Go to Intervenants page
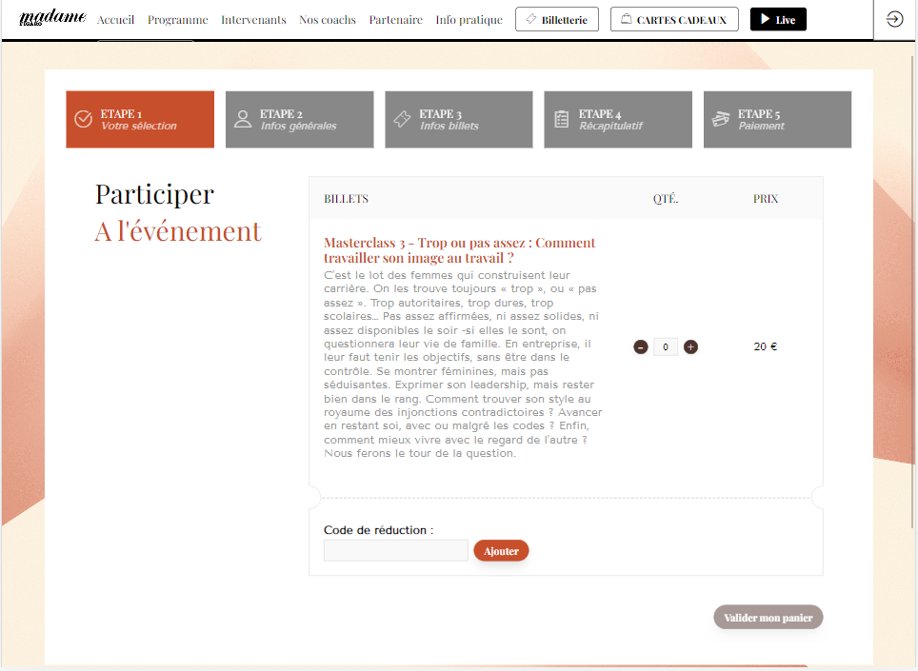This screenshot has height=671, width=918. (253, 20)
